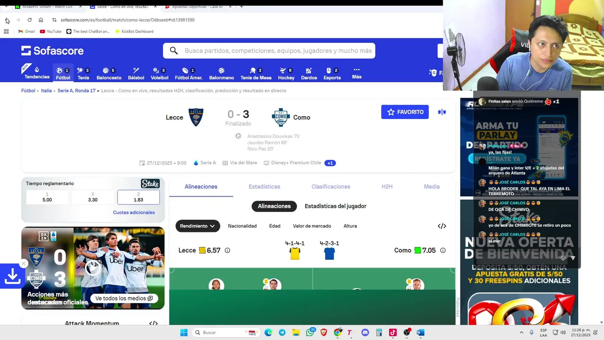Show info for Como rating 7.05

[443, 251]
